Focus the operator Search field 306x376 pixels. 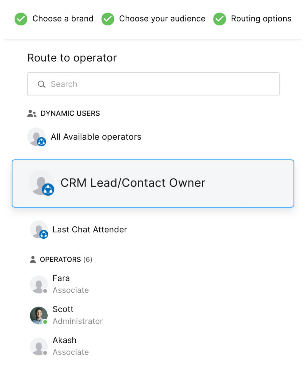(161, 84)
